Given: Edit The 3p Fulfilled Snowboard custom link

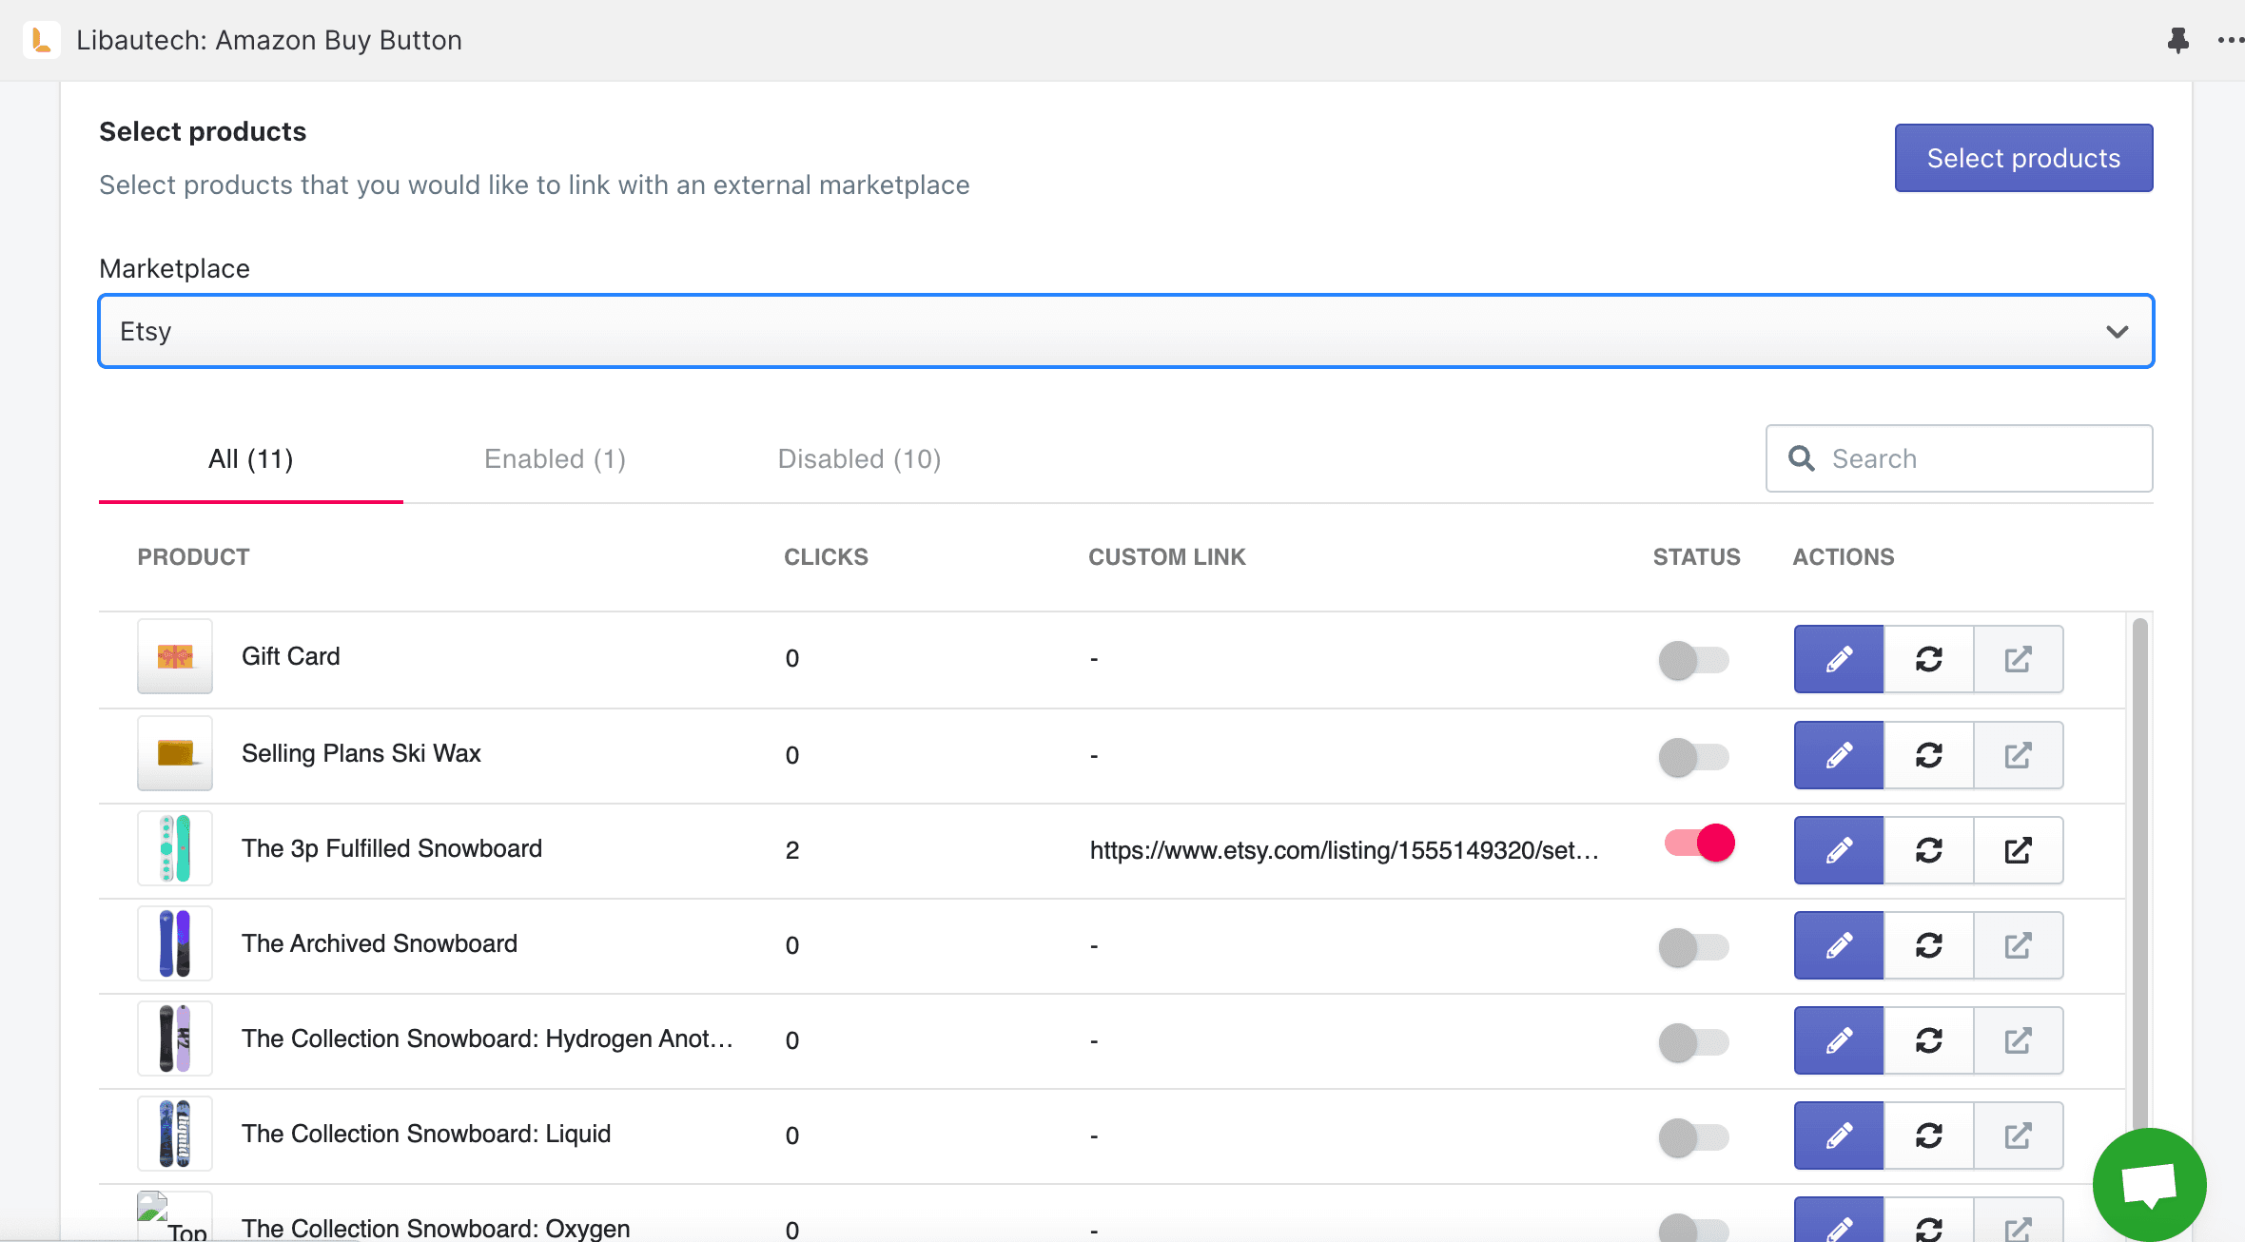Looking at the screenshot, I should pos(1839,850).
